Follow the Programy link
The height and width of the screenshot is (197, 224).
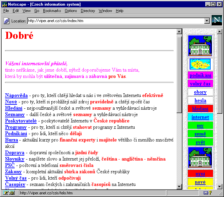(x=16, y=127)
